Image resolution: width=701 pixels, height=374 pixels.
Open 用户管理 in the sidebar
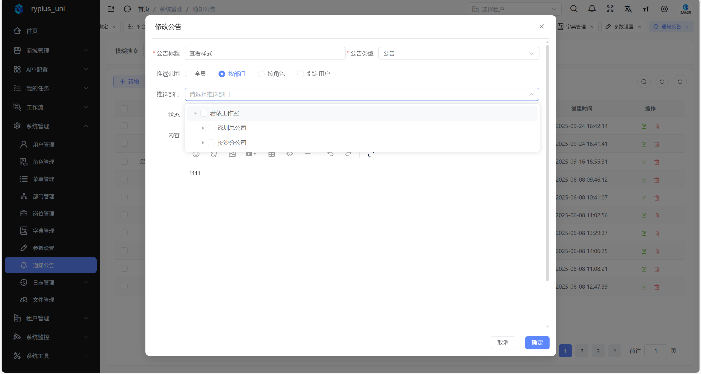(44, 144)
